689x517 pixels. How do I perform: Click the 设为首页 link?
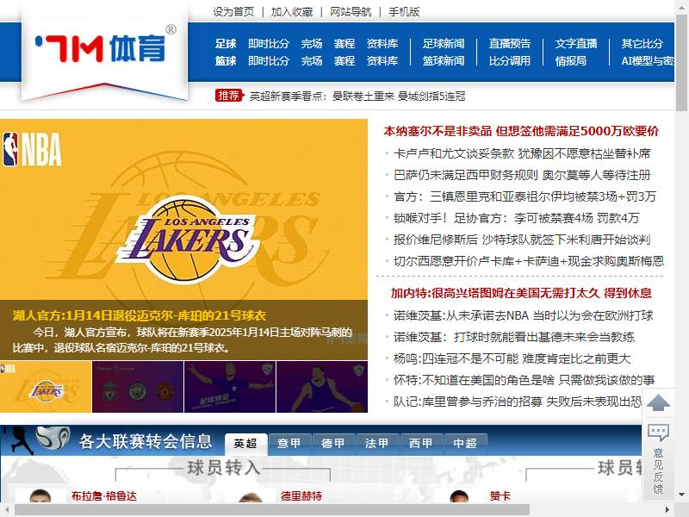pyautogui.click(x=233, y=12)
